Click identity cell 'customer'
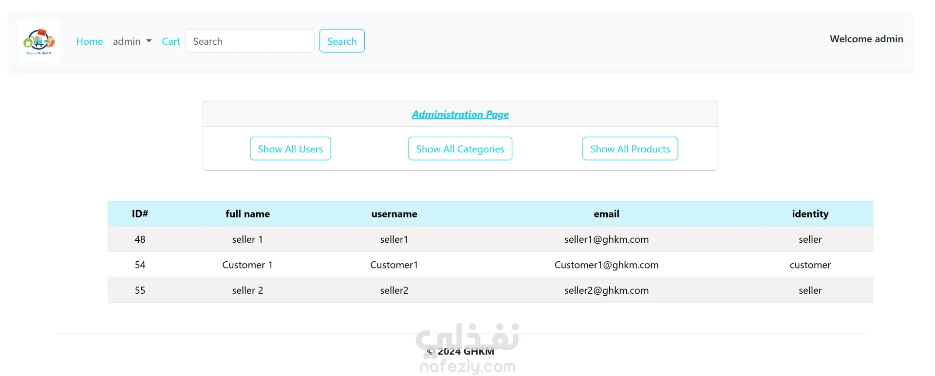The image size is (935, 376). click(810, 265)
